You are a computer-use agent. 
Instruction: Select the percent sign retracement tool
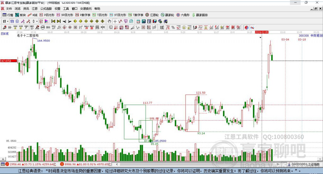click(173, 27)
